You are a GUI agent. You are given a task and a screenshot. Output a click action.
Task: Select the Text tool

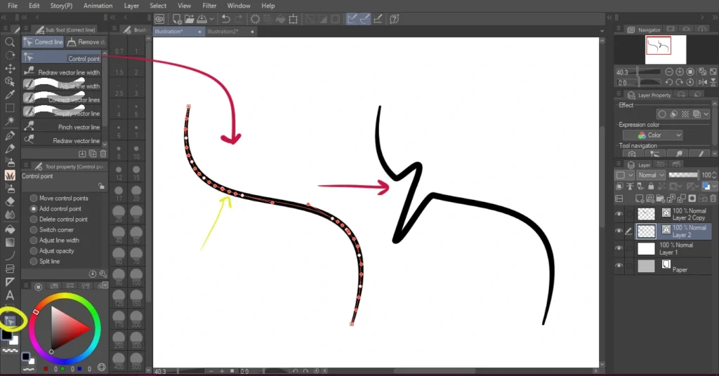[10, 295]
